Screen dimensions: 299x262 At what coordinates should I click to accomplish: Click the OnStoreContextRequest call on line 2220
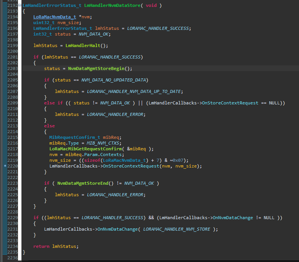tap(131, 166)
